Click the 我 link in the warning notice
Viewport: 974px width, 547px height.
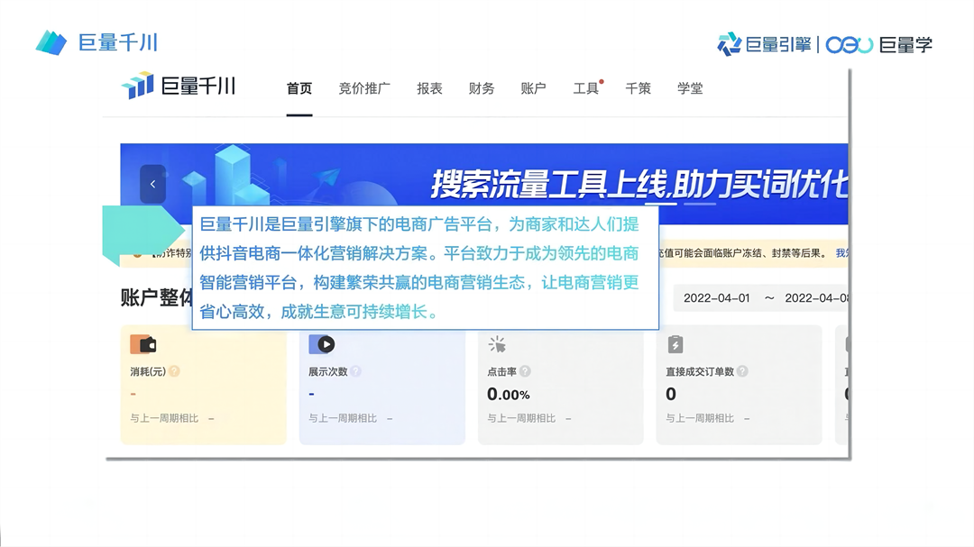tap(842, 253)
